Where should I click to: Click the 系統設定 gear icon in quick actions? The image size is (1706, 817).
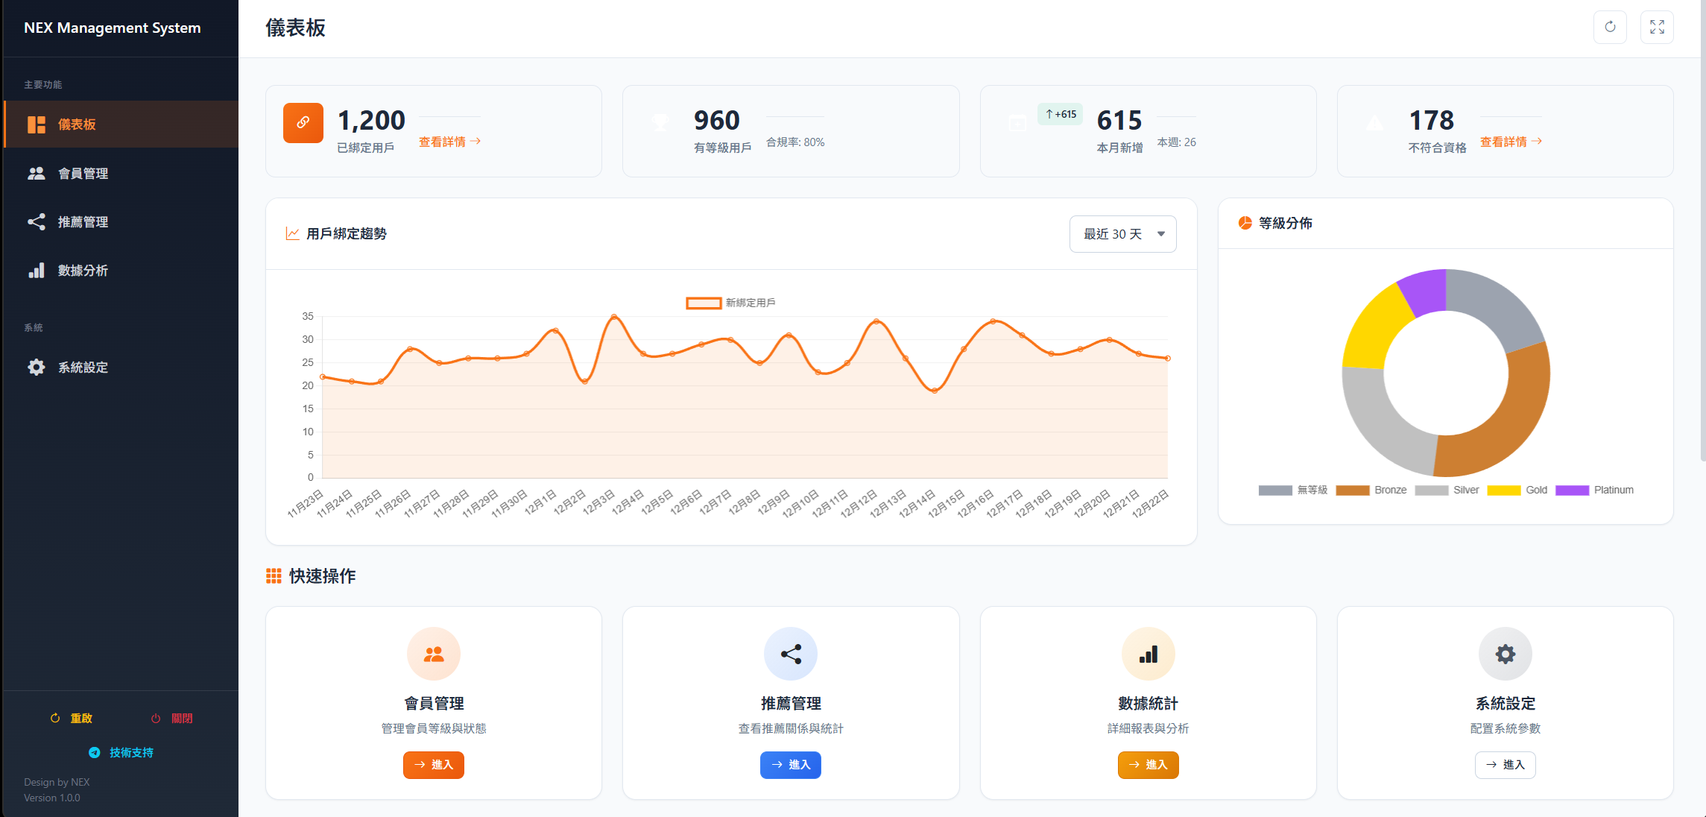1505,654
